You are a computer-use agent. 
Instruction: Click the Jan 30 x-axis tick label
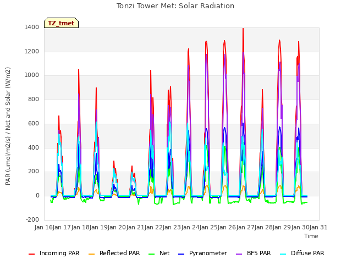301,227
